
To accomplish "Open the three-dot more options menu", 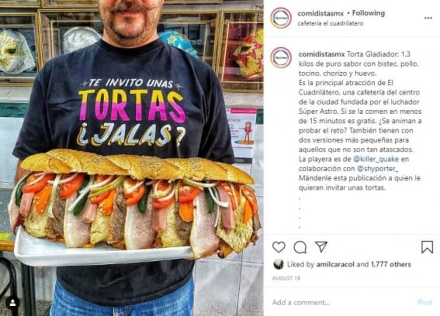I will pyautogui.click(x=428, y=18).
